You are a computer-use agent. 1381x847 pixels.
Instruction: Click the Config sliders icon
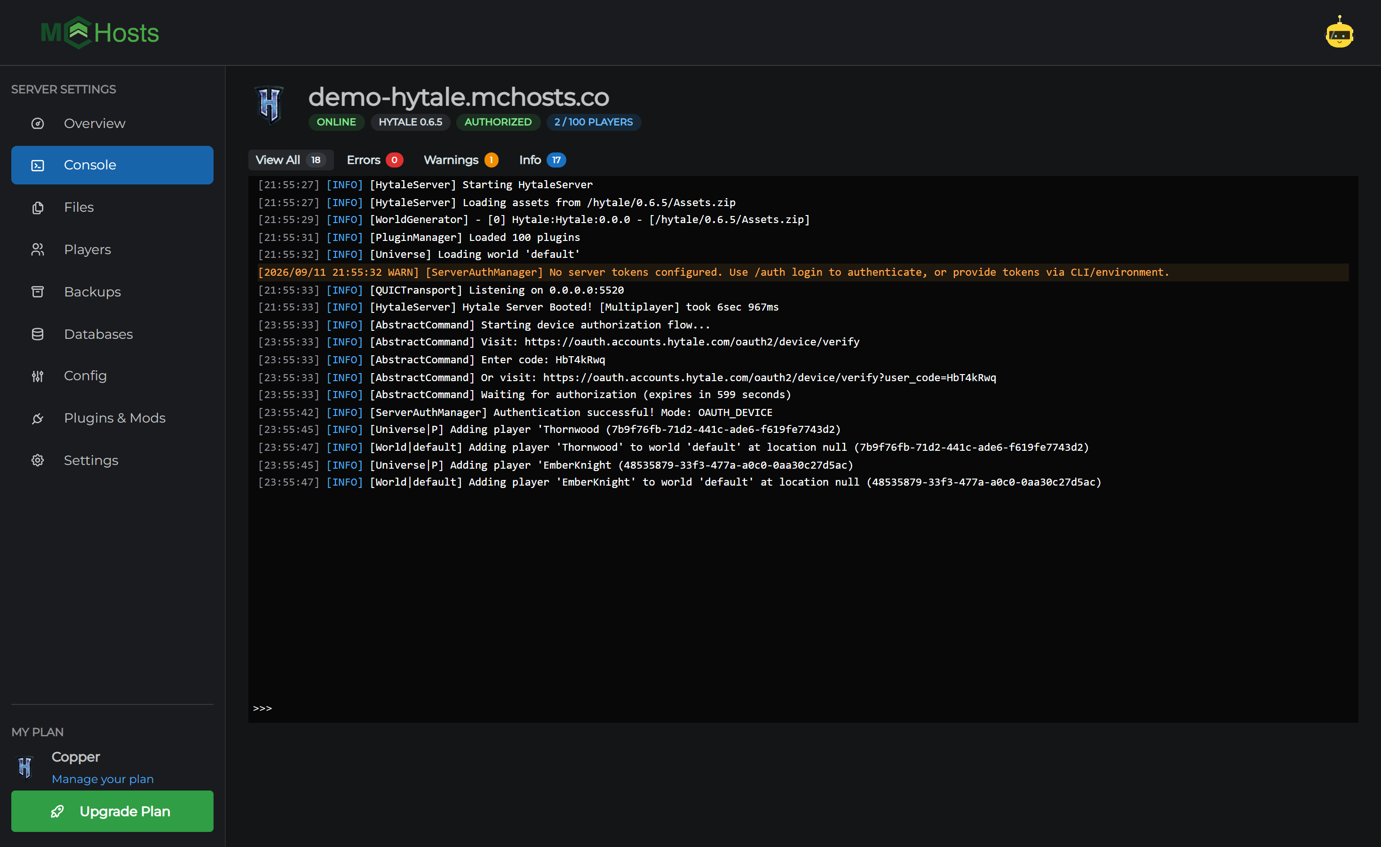coord(38,376)
